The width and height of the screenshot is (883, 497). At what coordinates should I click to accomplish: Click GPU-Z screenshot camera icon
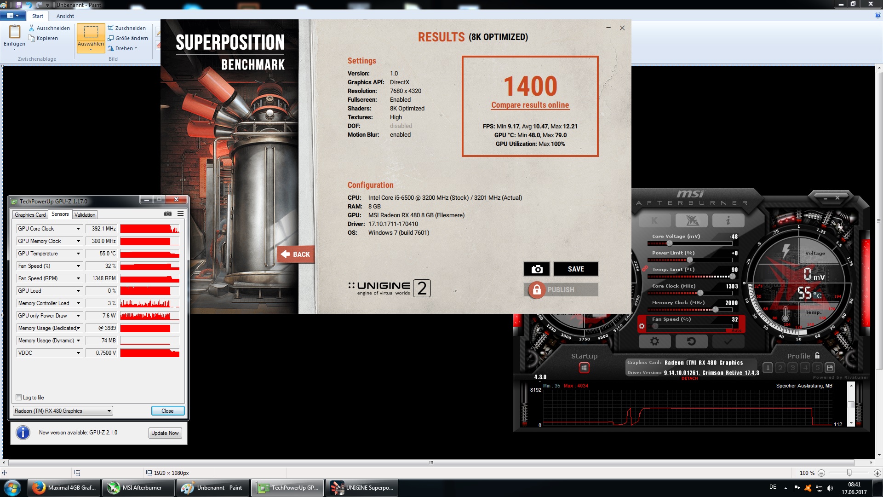point(168,214)
